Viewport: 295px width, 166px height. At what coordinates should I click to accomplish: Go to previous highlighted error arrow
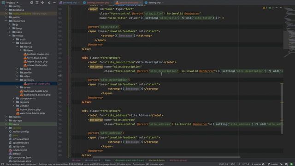pyautogui.click(x=277, y=8)
